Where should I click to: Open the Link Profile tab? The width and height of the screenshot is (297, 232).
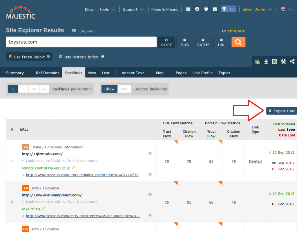pyautogui.click(x=202, y=73)
